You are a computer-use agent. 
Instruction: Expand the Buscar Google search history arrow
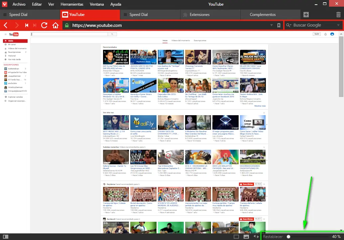(x=338, y=25)
